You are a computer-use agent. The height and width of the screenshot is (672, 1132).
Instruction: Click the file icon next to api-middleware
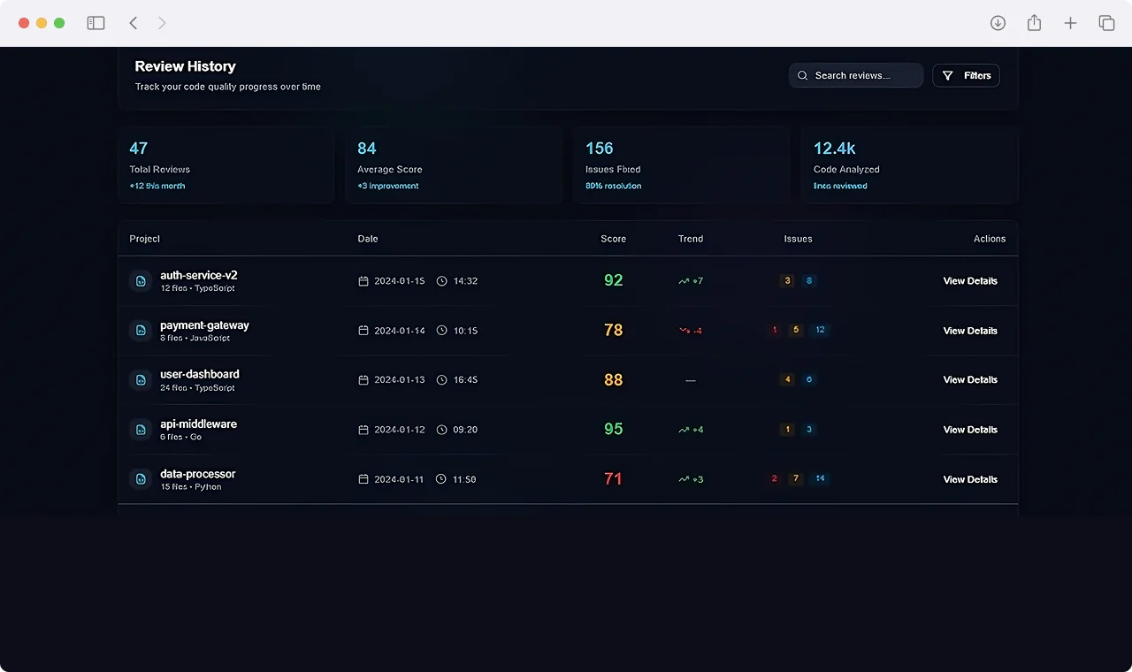coord(140,430)
